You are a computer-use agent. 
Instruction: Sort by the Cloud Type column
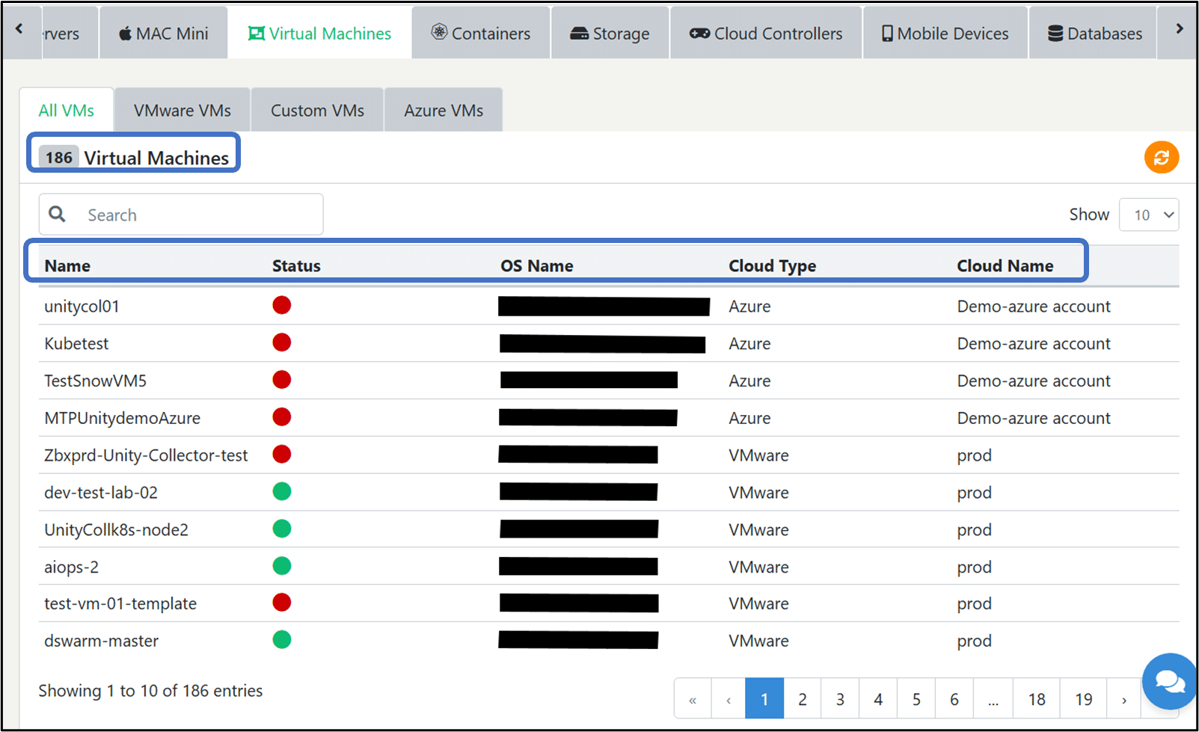click(x=772, y=266)
